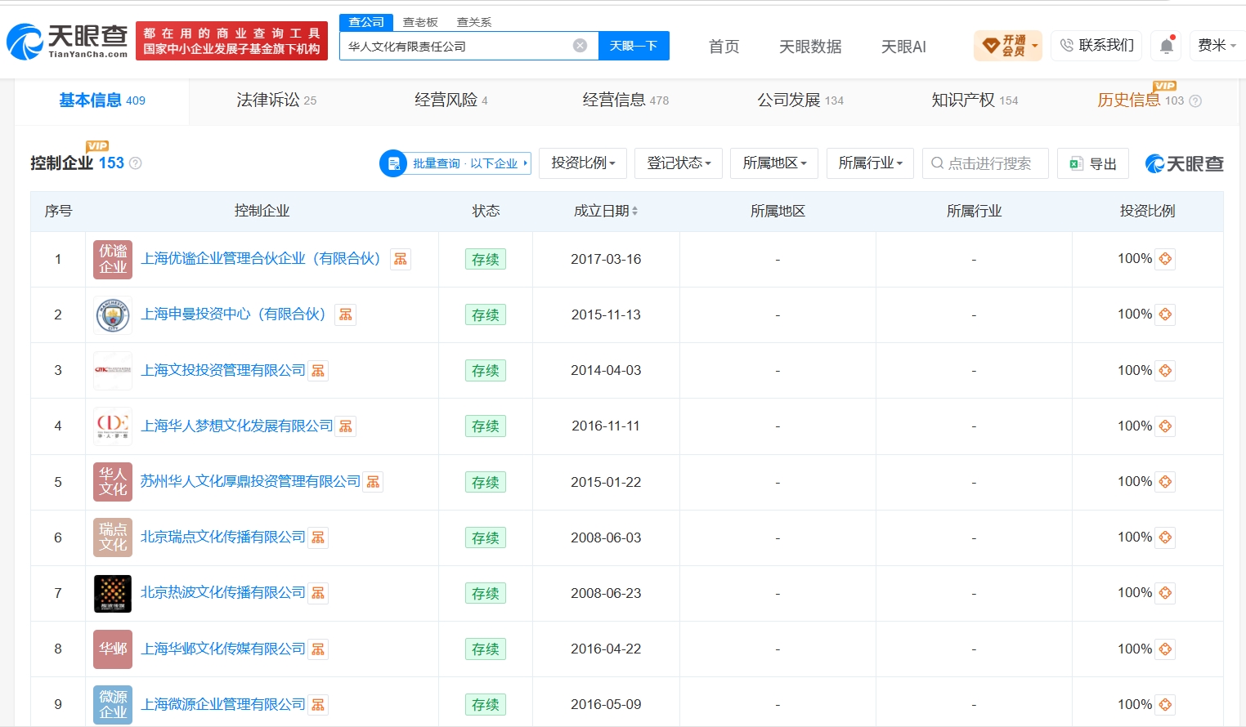Viewport: 1246px width, 727px height.
Task: Click 上海华人梦想文化 logo thumbnail
Action: tap(113, 426)
